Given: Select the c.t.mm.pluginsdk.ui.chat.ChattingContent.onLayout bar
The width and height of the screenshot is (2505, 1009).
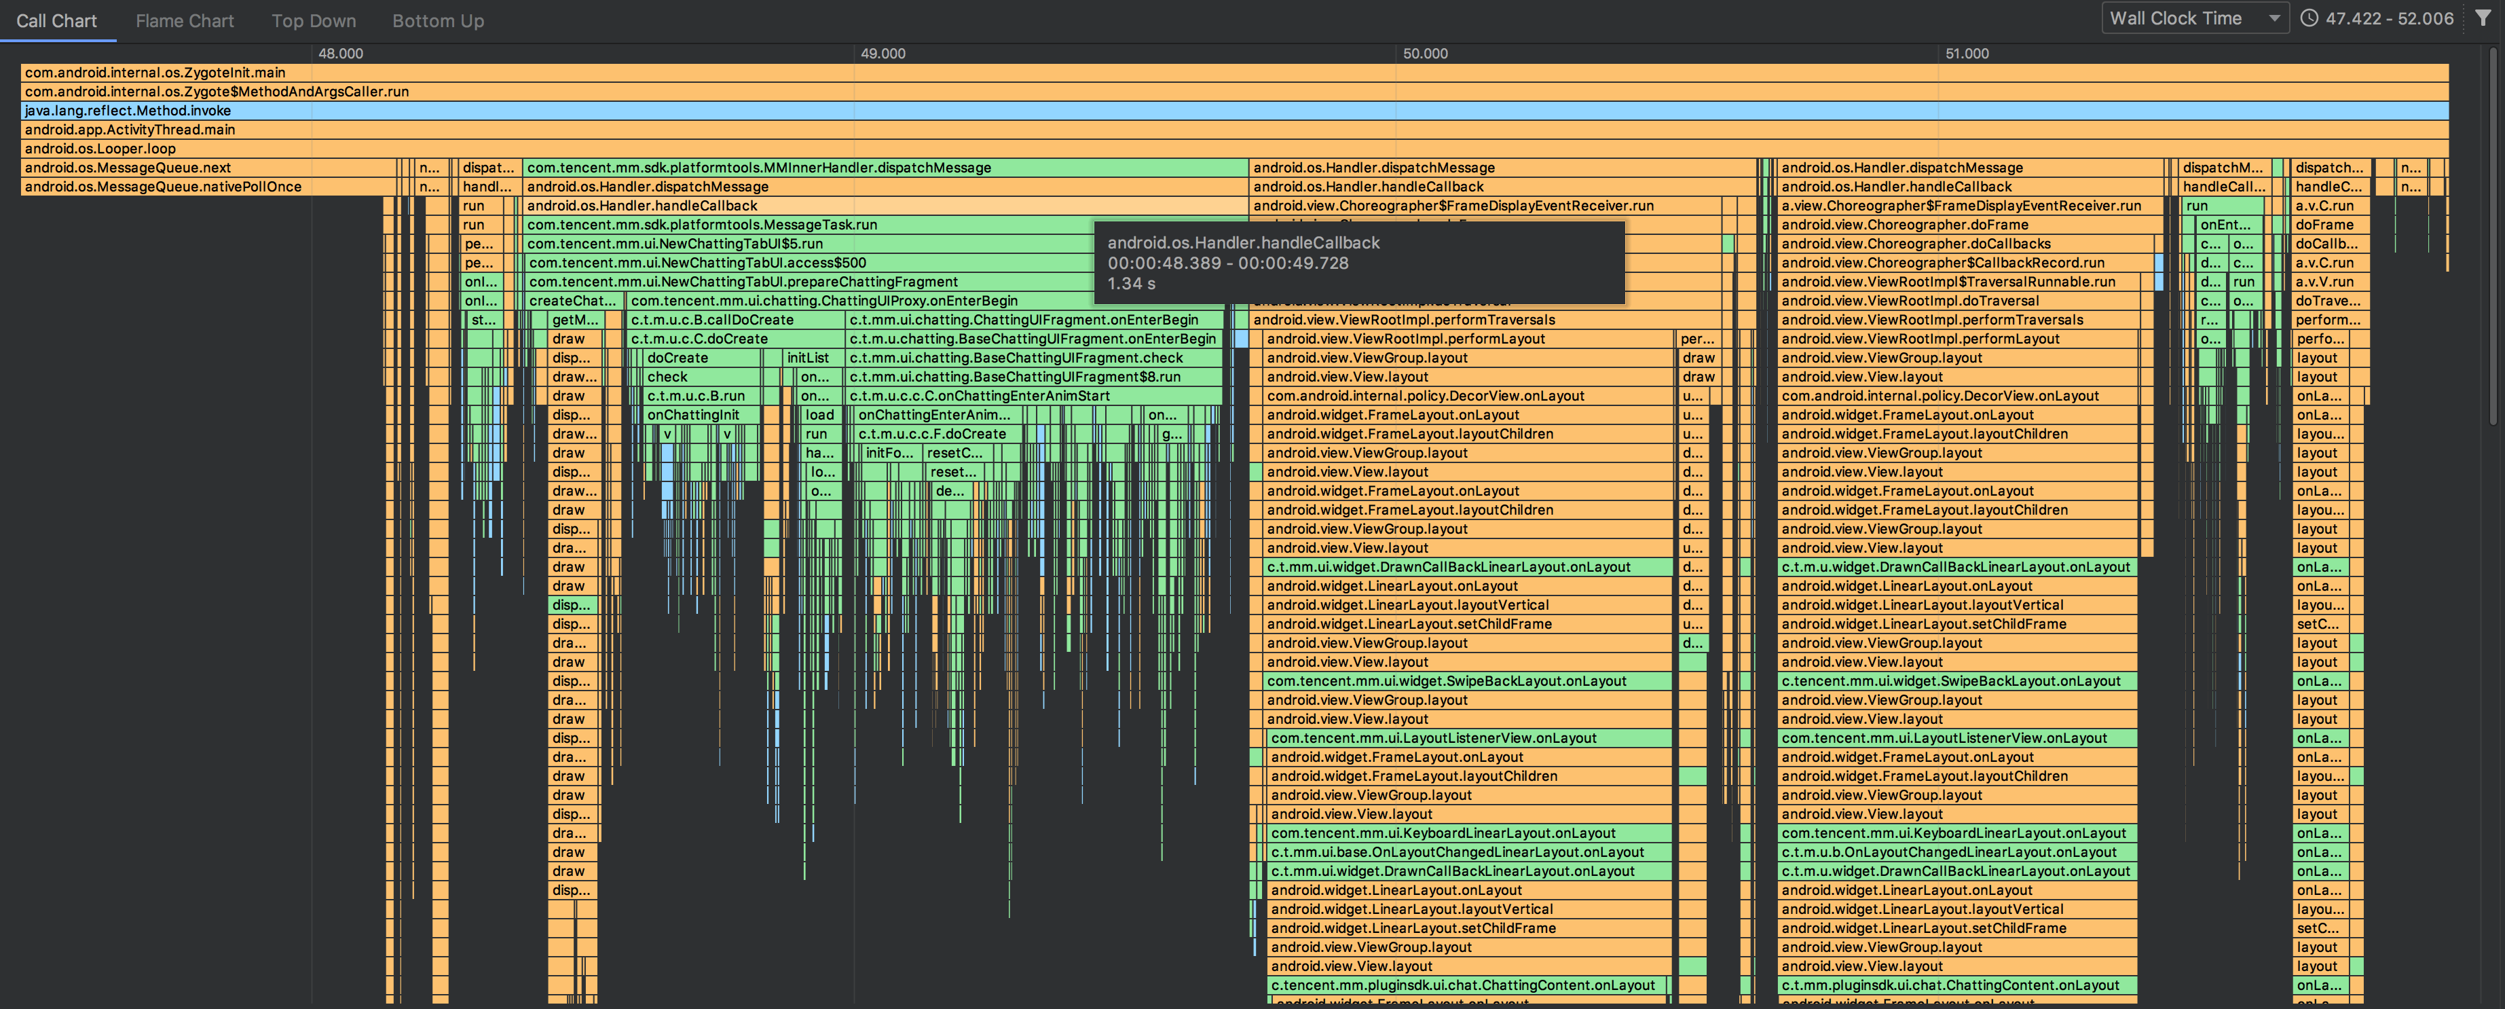Looking at the screenshot, I should point(1958,985).
